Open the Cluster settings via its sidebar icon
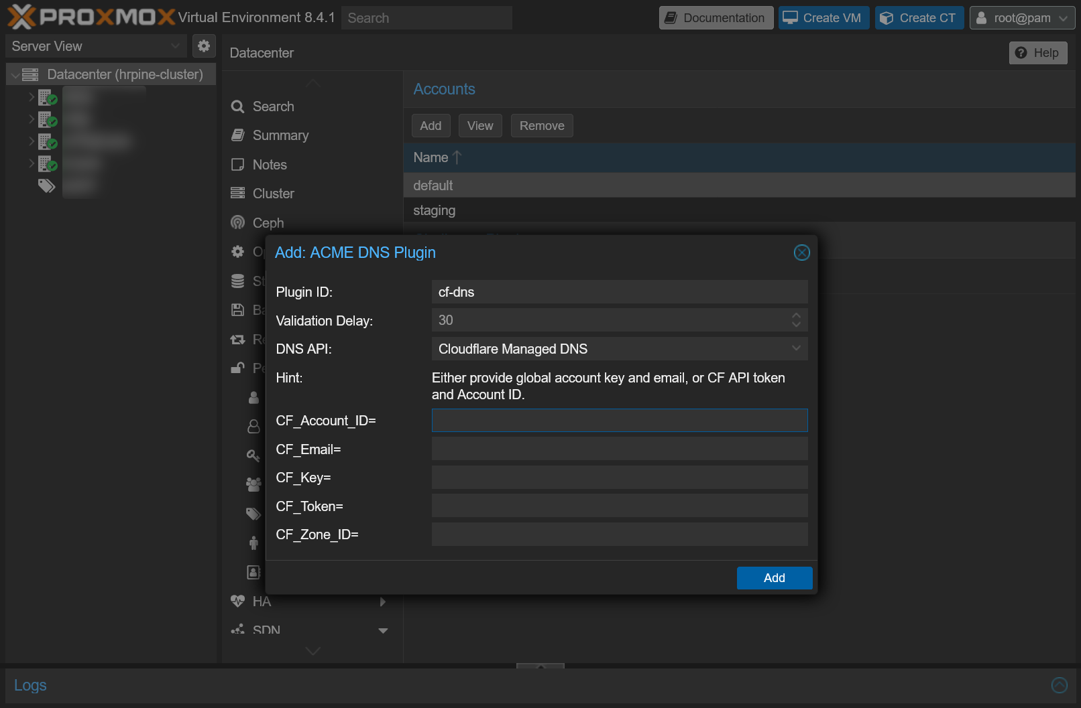 (x=238, y=193)
